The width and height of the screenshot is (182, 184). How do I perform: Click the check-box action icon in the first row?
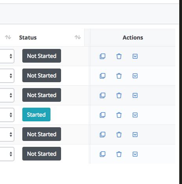[x=135, y=56]
